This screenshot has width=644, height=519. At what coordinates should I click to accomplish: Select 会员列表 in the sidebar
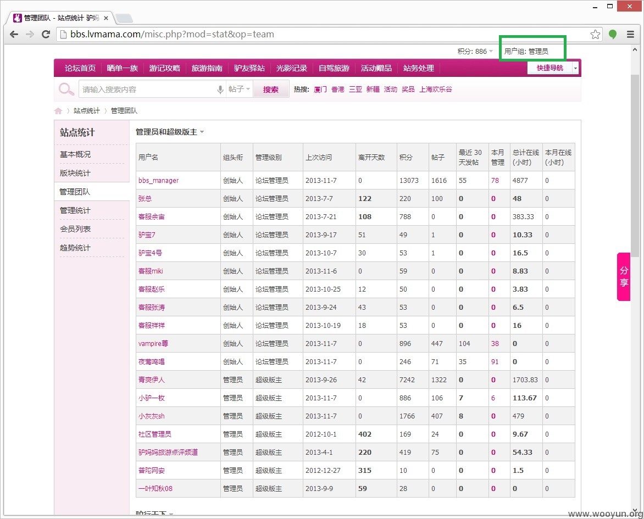[75, 229]
